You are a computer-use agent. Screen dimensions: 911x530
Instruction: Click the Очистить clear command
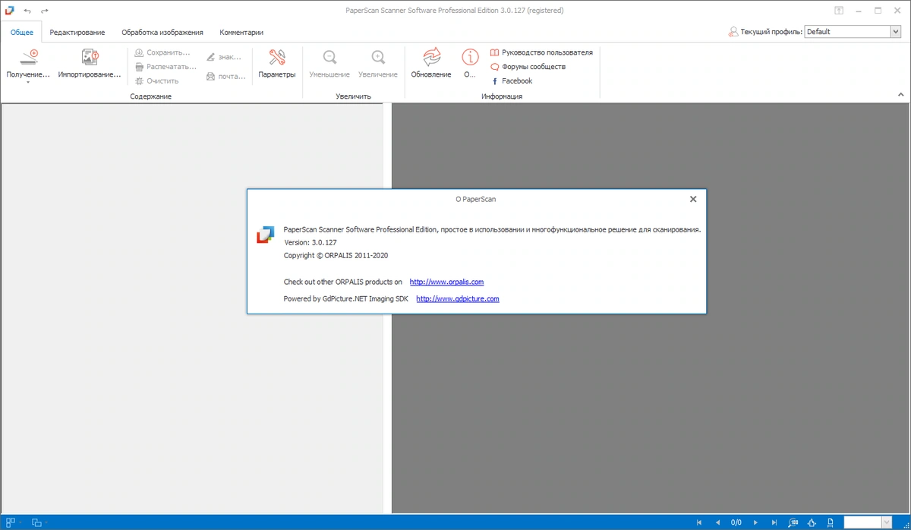156,80
